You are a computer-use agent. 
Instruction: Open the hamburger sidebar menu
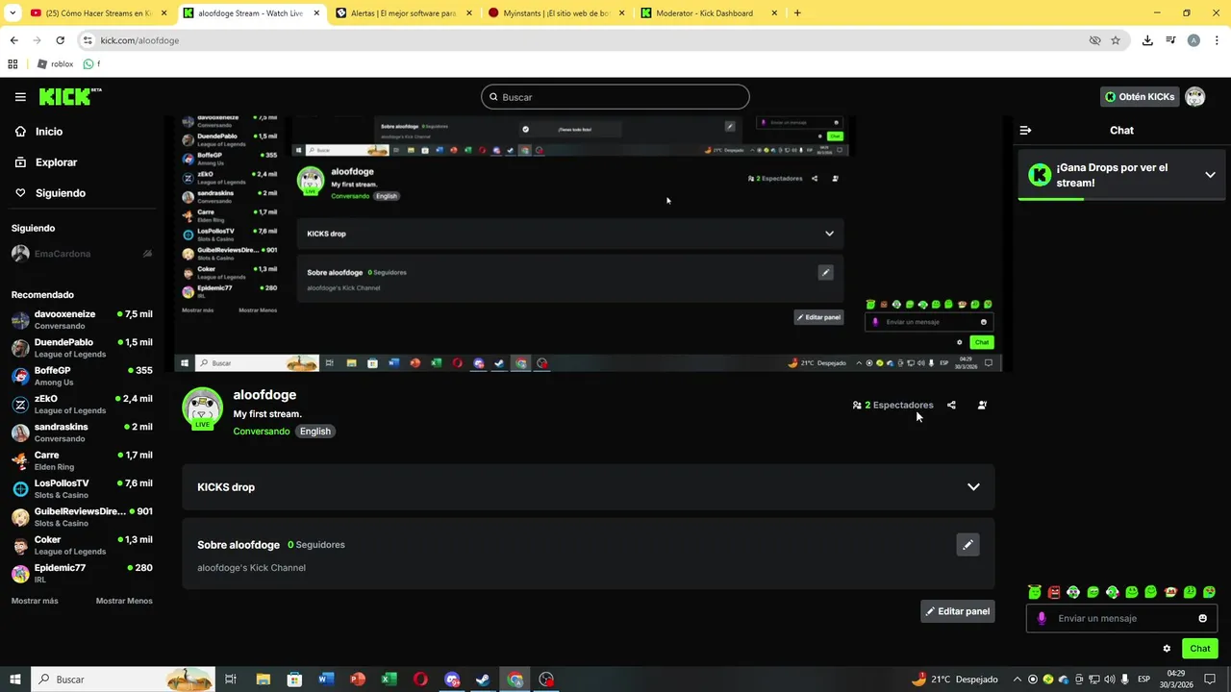20,97
